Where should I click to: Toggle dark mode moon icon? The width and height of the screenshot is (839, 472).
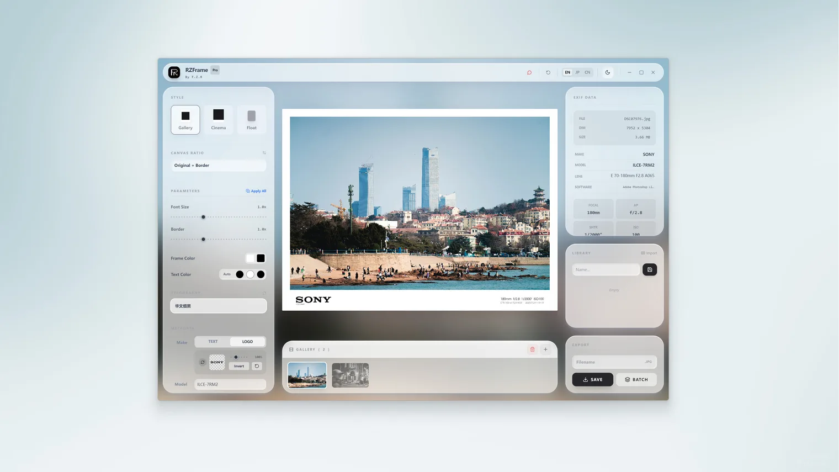(608, 72)
